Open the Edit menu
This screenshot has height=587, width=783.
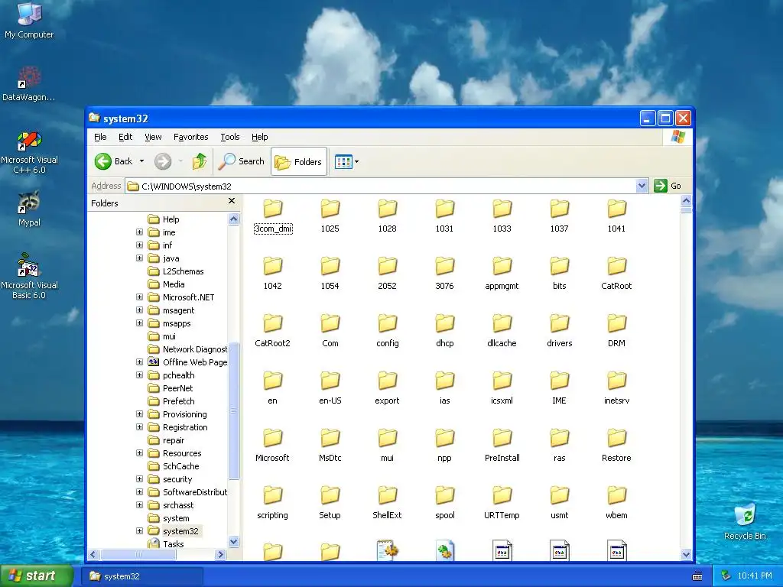tap(125, 137)
